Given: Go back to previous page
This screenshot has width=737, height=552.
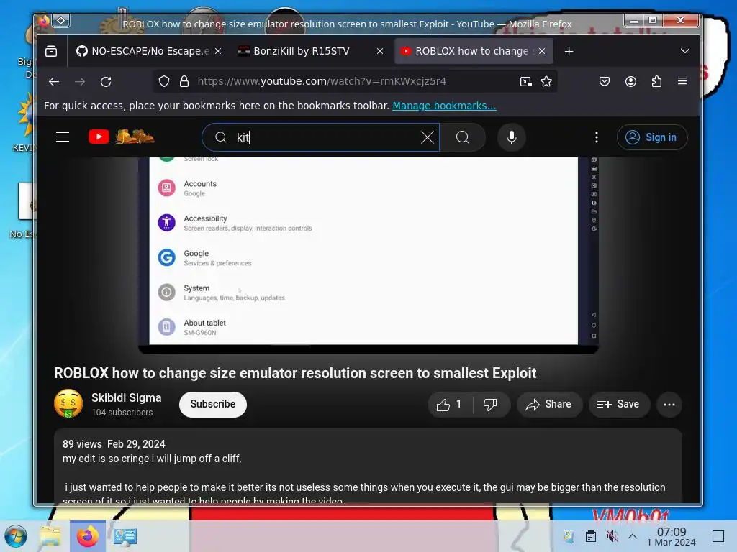Looking at the screenshot, I should (x=54, y=82).
